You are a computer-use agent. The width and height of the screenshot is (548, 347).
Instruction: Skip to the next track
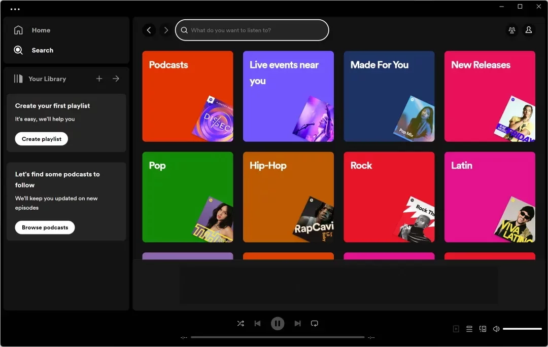[x=298, y=323]
